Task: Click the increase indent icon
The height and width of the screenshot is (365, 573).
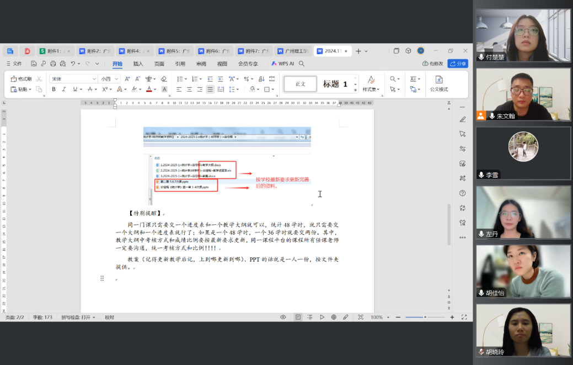Action: [x=221, y=79]
